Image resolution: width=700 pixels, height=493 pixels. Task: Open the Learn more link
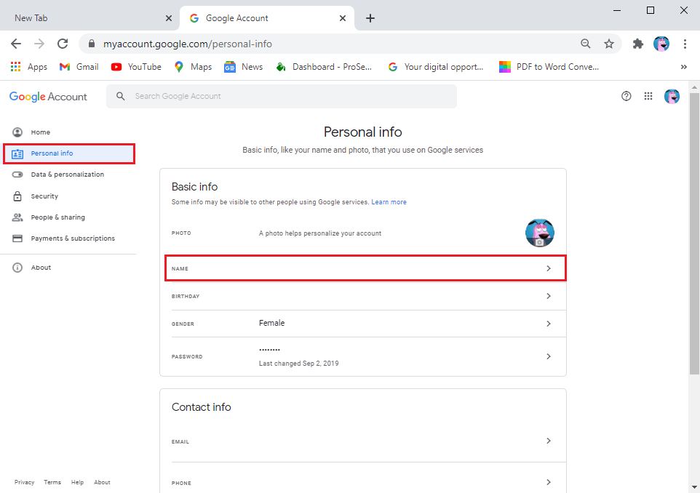(389, 201)
